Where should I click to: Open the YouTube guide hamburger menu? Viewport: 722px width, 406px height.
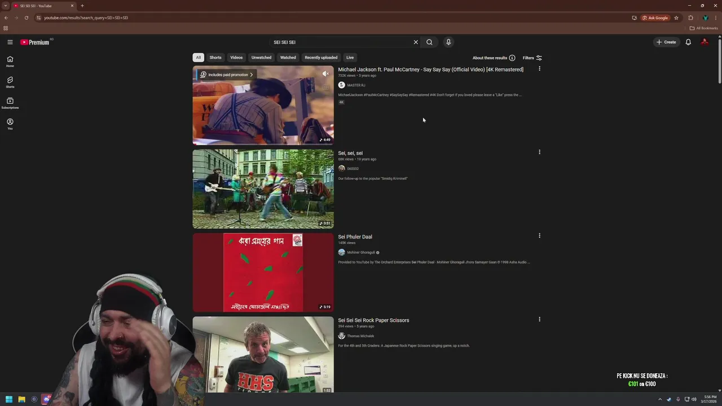pyautogui.click(x=10, y=42)
